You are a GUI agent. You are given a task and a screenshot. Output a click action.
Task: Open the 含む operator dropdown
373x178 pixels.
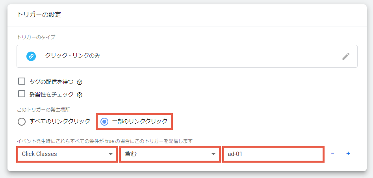tap(170, 154)
